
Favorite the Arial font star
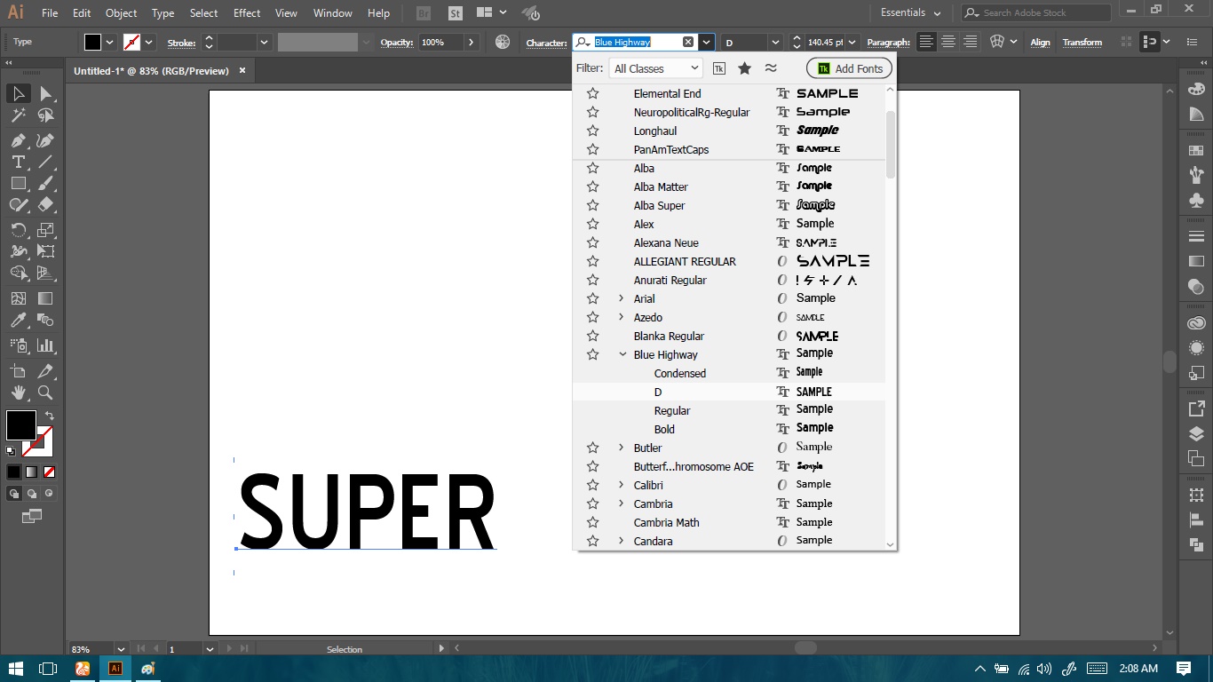592,298
